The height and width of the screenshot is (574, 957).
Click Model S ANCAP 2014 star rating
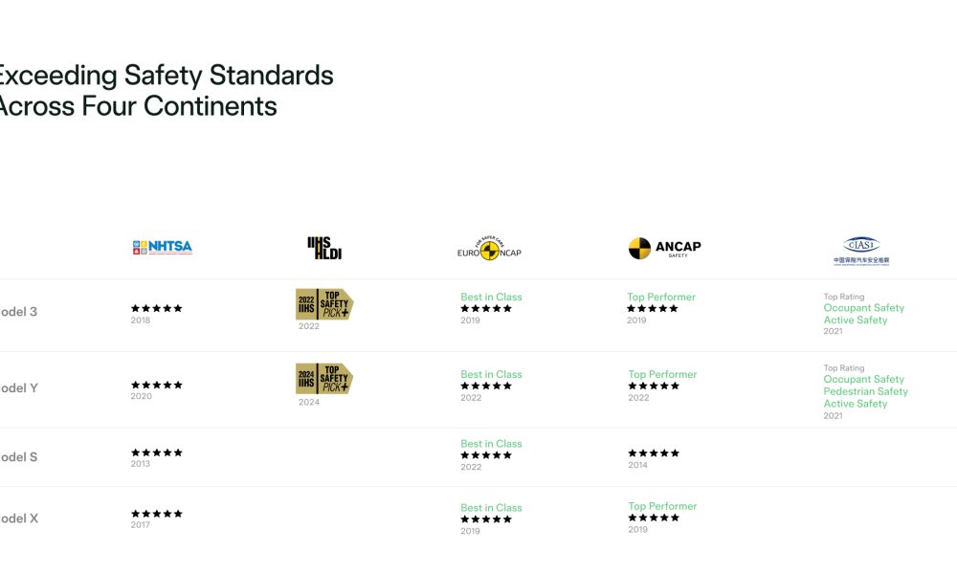(x=654, y=453)
